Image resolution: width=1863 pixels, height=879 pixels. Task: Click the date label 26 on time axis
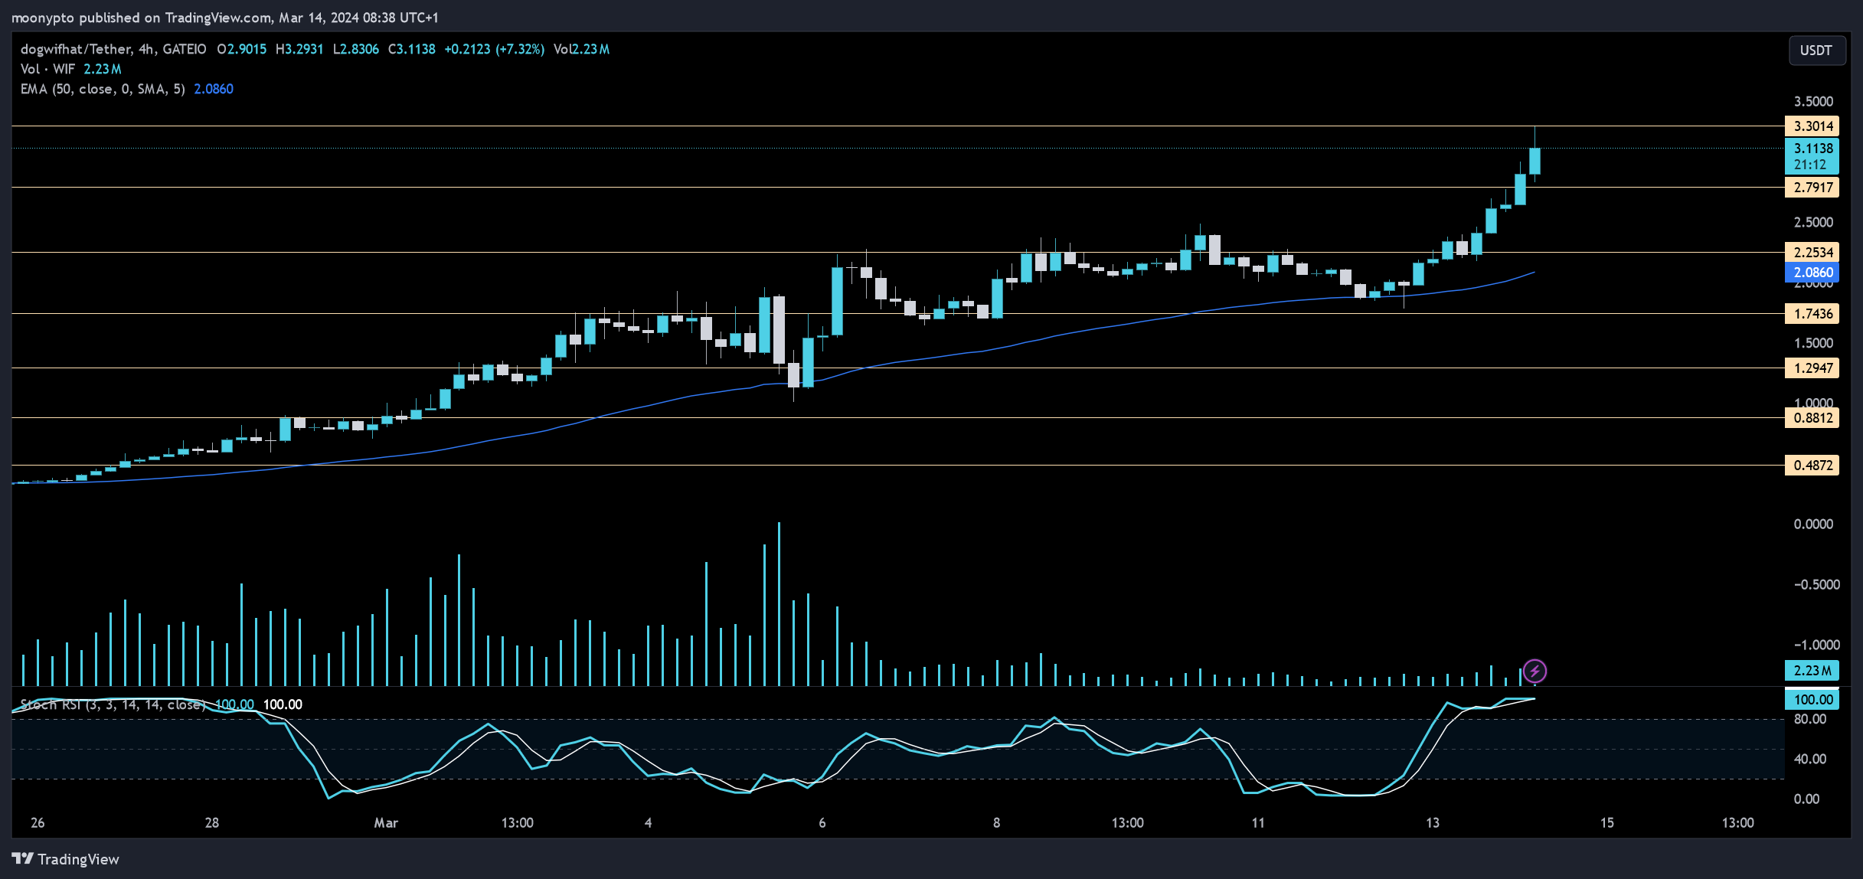point(38,822)
